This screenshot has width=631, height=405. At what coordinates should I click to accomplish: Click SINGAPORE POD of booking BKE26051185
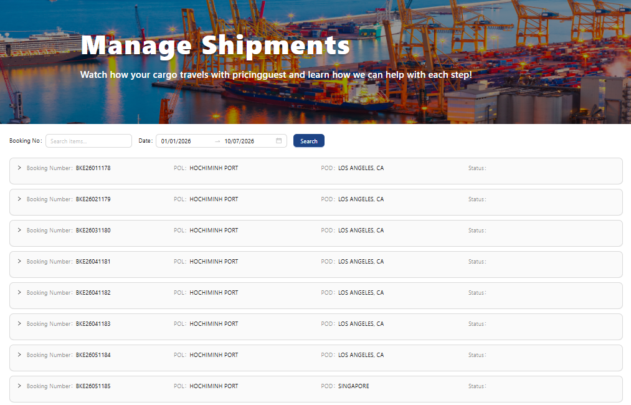353,386
